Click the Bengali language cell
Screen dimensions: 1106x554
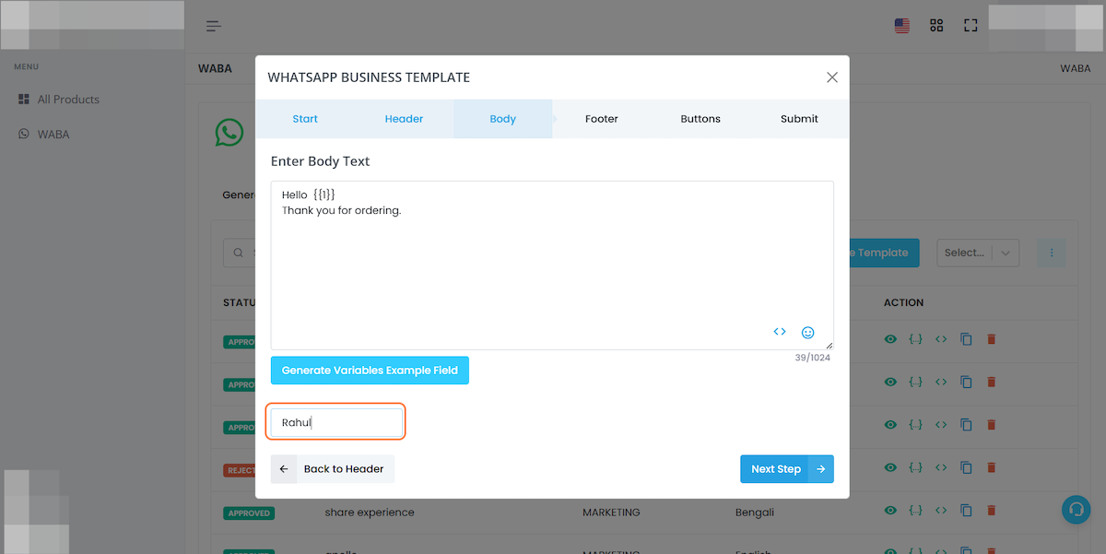(x=755, y=513)
